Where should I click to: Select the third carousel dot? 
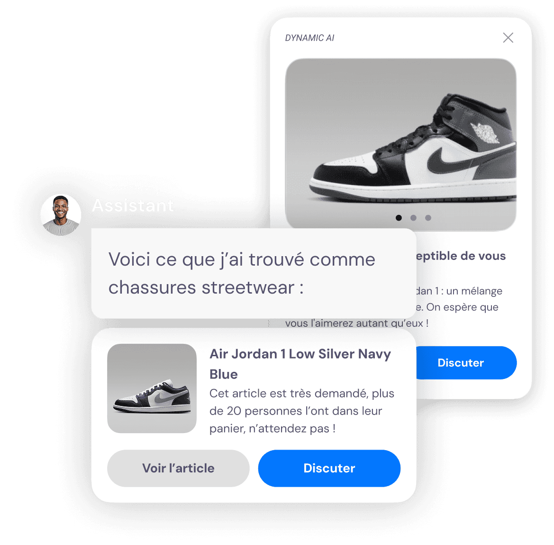click(x=428, y=218)
